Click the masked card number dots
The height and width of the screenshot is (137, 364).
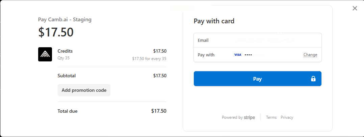248,55
